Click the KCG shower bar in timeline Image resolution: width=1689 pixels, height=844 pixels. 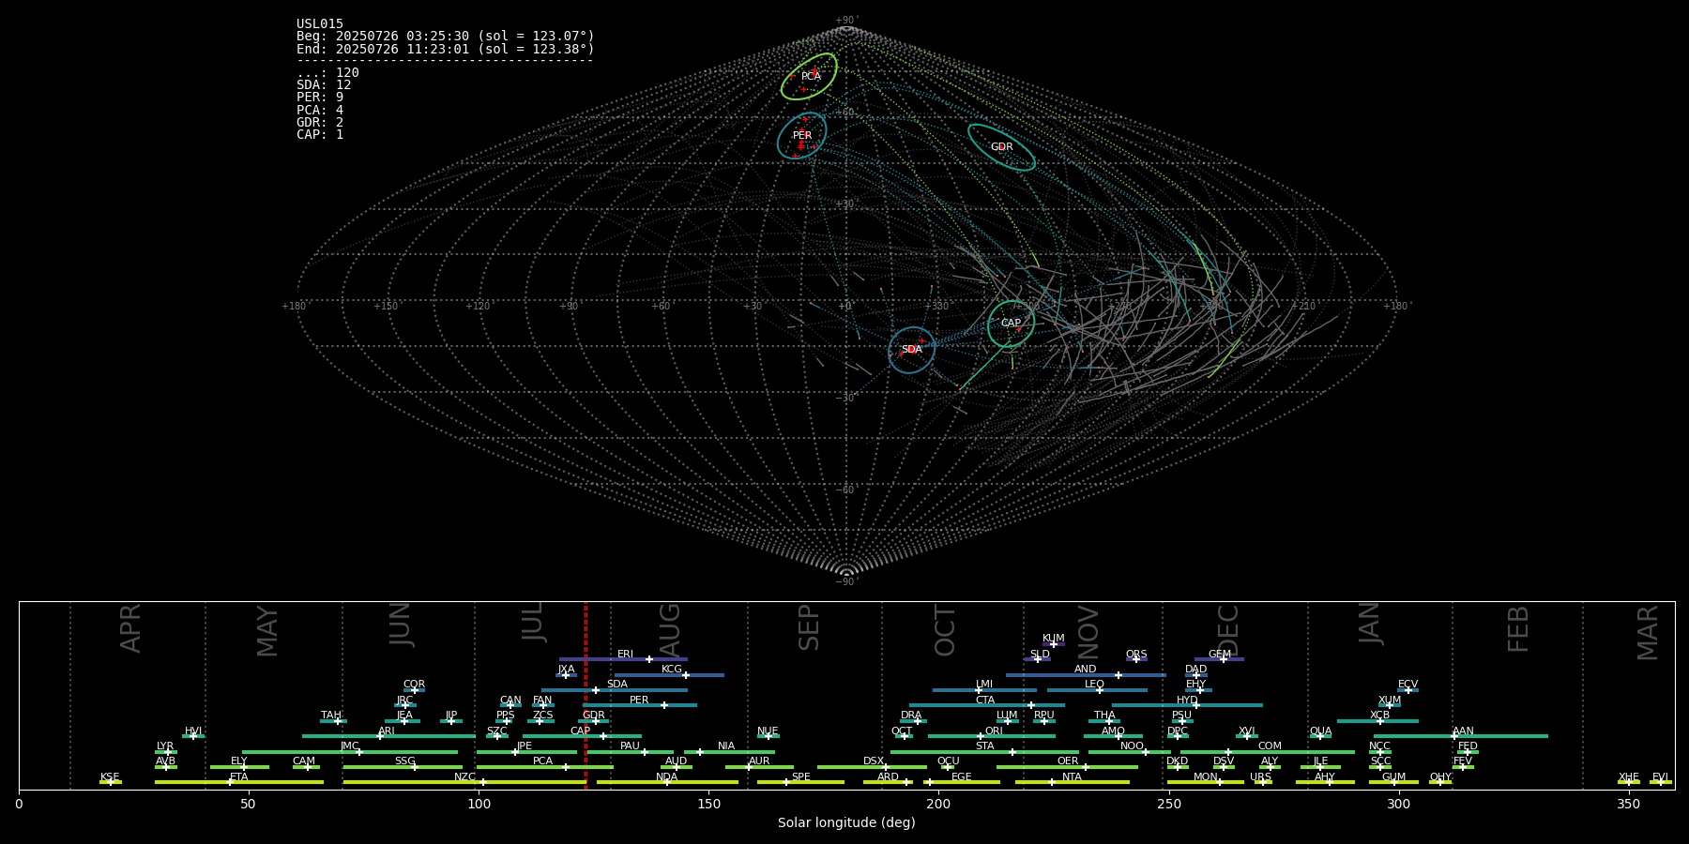tap(669, 674)
